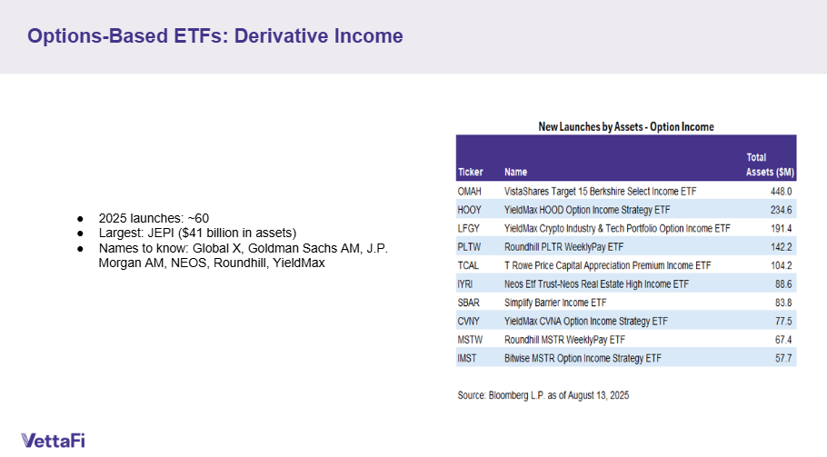Click the OMAH ticker cell
Screen dimensions: 827x457
(x=470, y=192)
